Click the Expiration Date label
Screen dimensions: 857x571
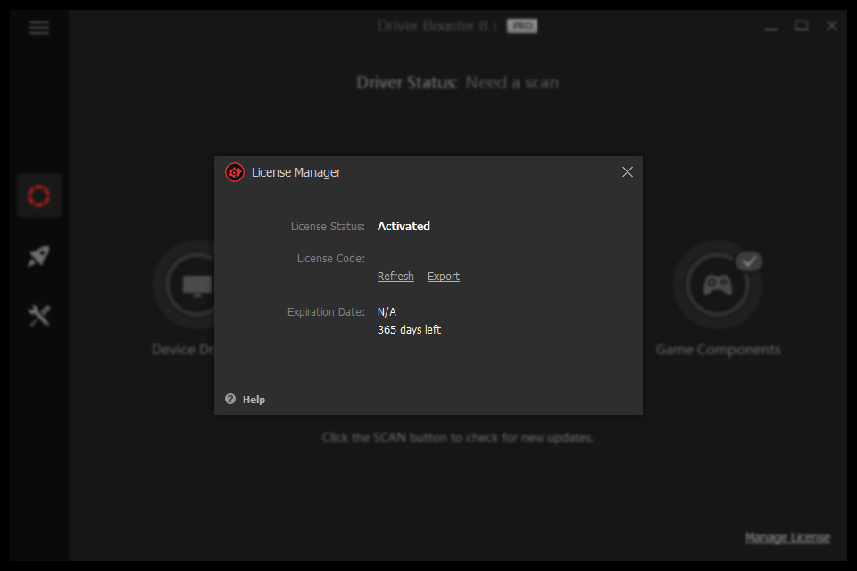[x=326, y=312]
